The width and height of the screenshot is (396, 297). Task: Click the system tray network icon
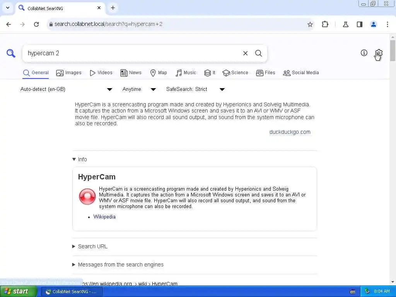point(367,292)
